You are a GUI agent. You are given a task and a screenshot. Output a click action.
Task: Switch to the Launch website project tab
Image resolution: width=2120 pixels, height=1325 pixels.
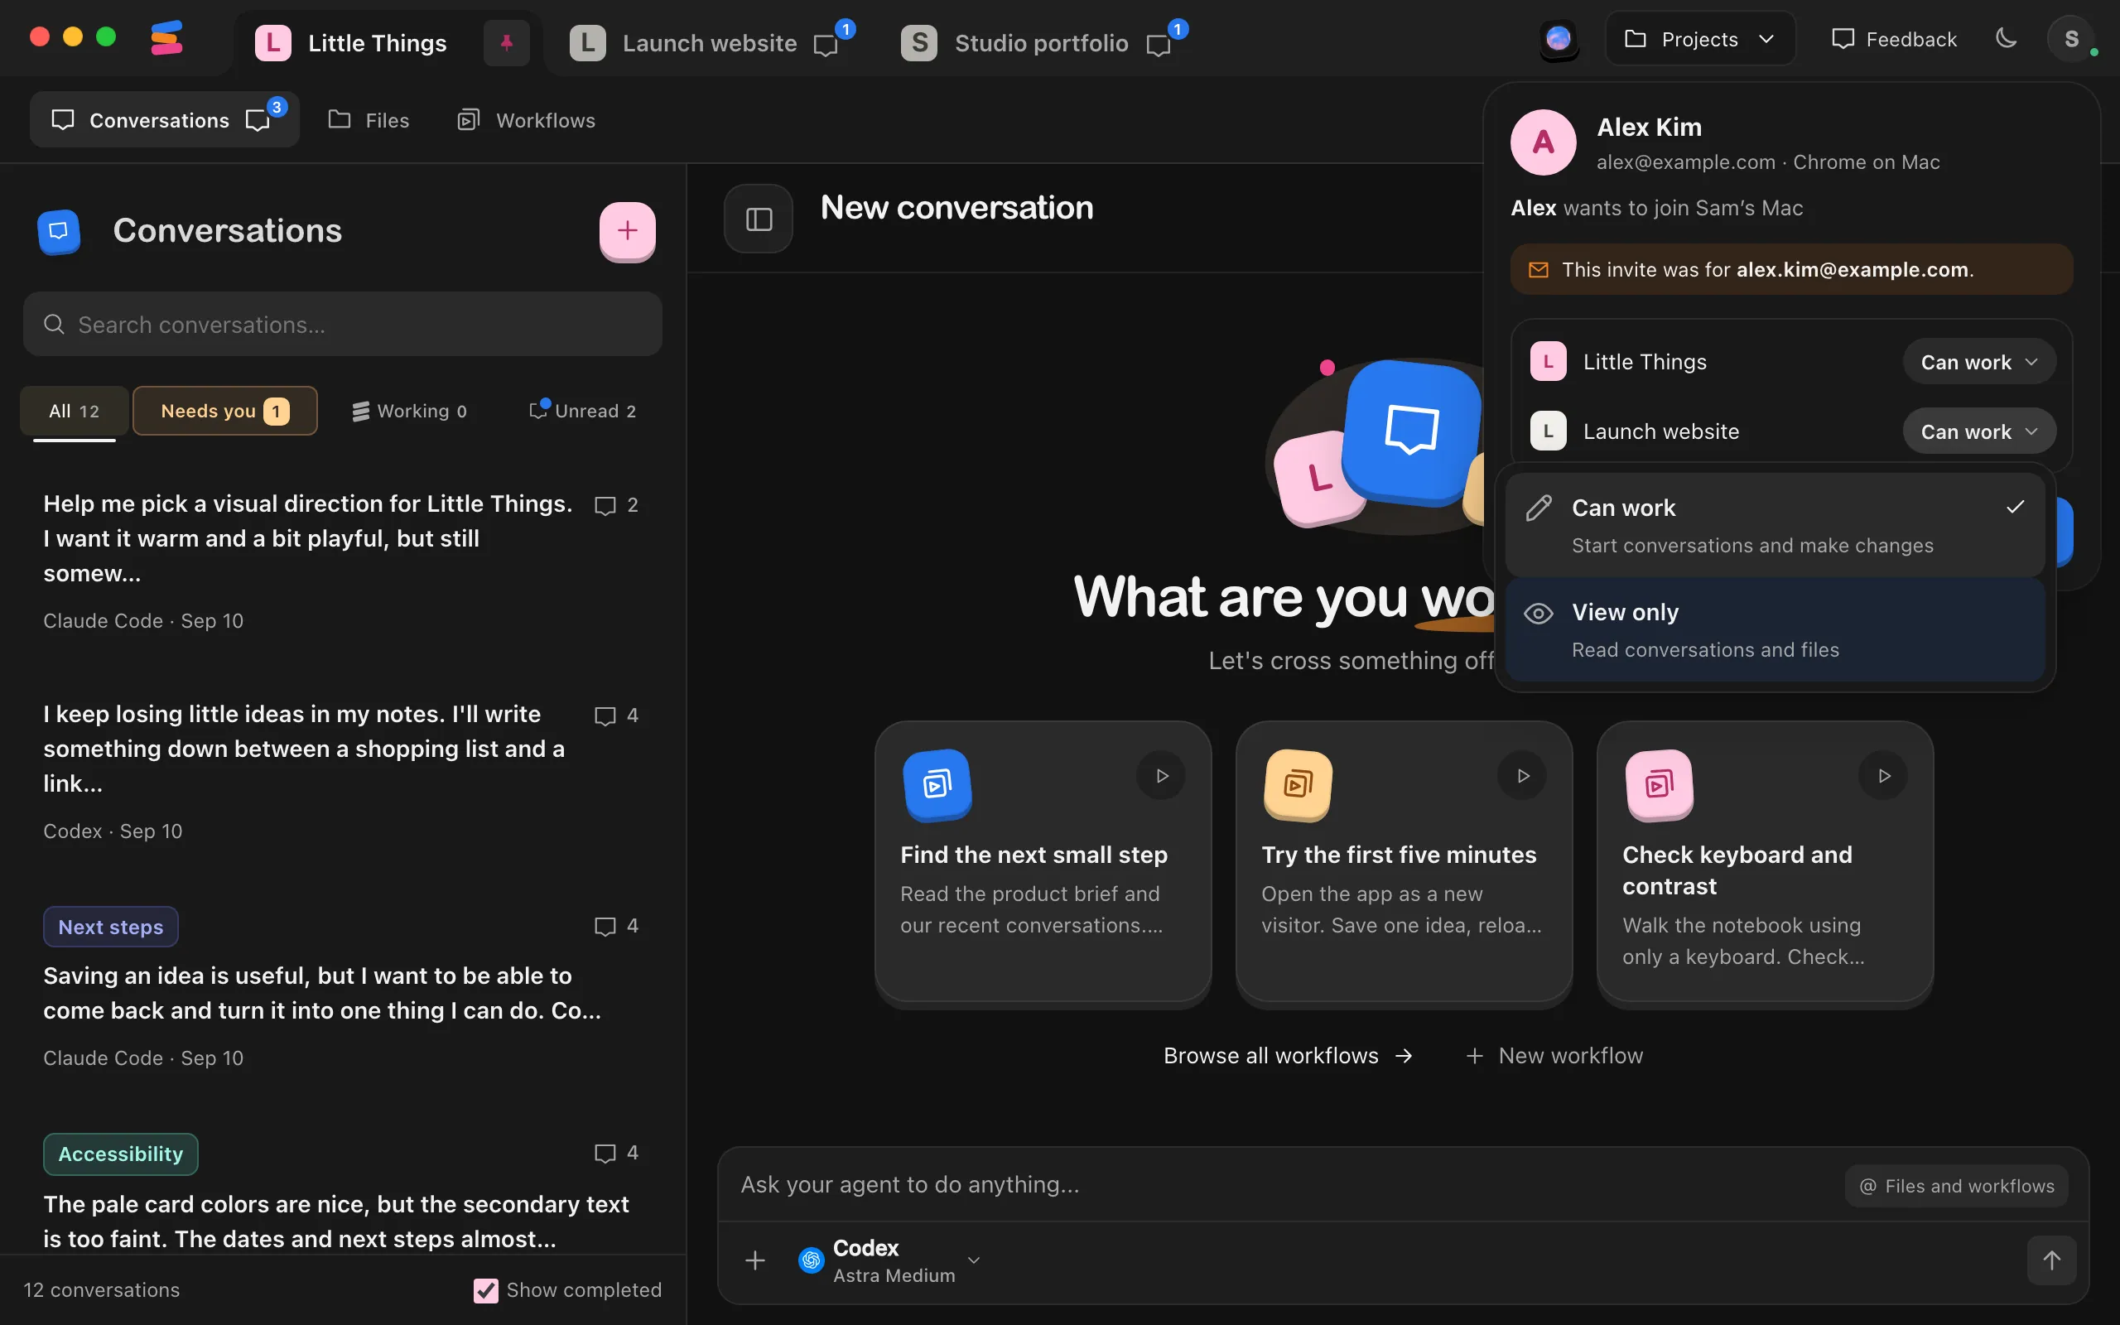711,42
